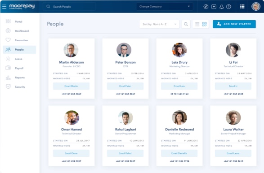264x173 pixels.
Task: Click the help question mark icon
Action: 228,7
